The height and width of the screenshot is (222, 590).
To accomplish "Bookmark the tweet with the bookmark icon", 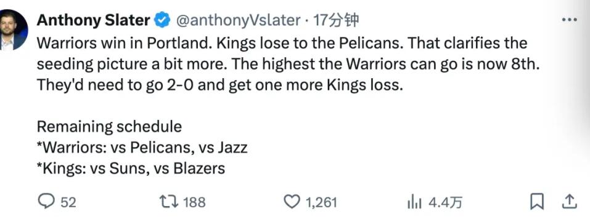I will click(x=537, y=202).
